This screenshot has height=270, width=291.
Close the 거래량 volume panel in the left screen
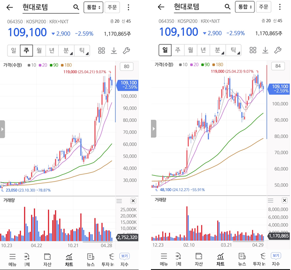[133, 201]
